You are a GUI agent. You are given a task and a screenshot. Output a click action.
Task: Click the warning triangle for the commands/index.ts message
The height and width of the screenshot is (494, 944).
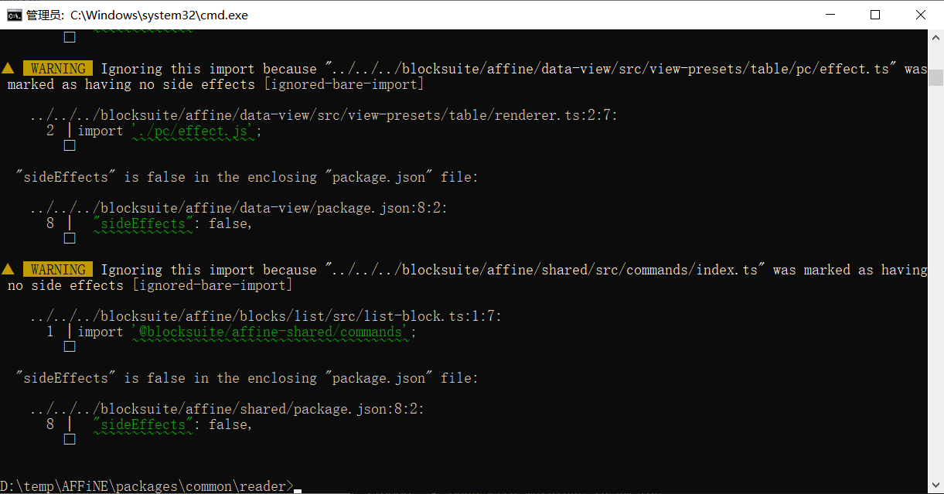click(x=9, y=270)
